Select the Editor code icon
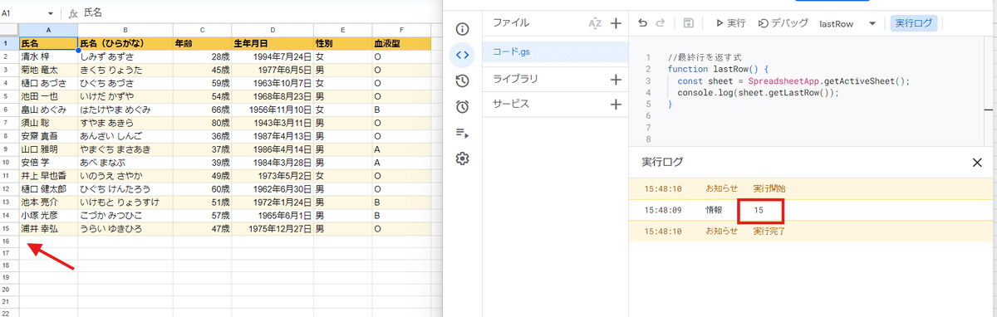This screenshot has height=317, width=997. coord(463,55)
